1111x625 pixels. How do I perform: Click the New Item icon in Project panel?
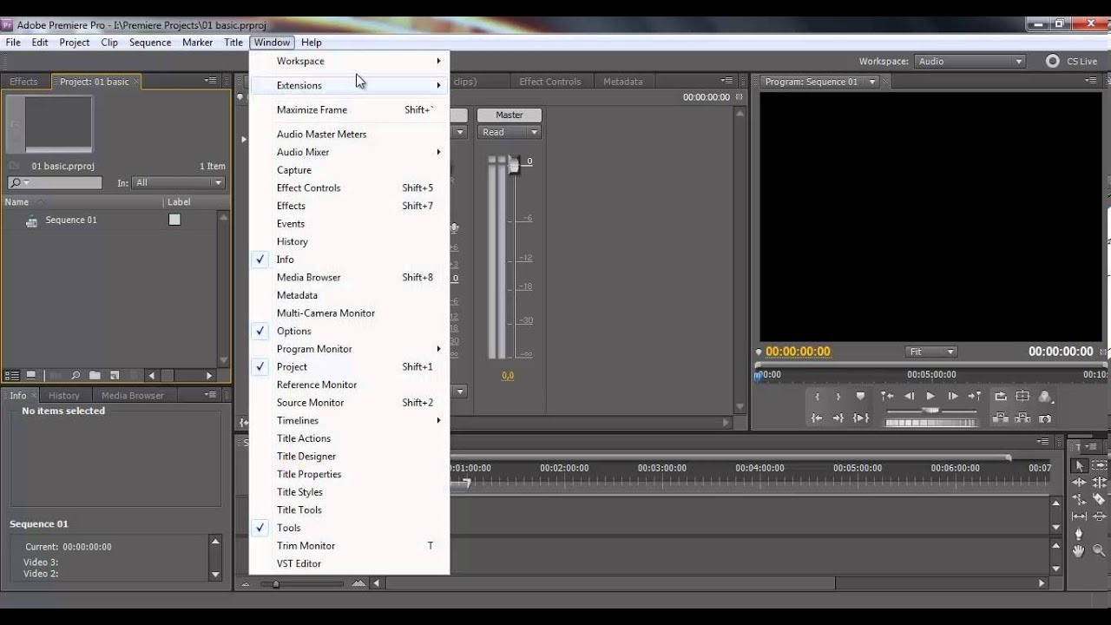(114, 375)
